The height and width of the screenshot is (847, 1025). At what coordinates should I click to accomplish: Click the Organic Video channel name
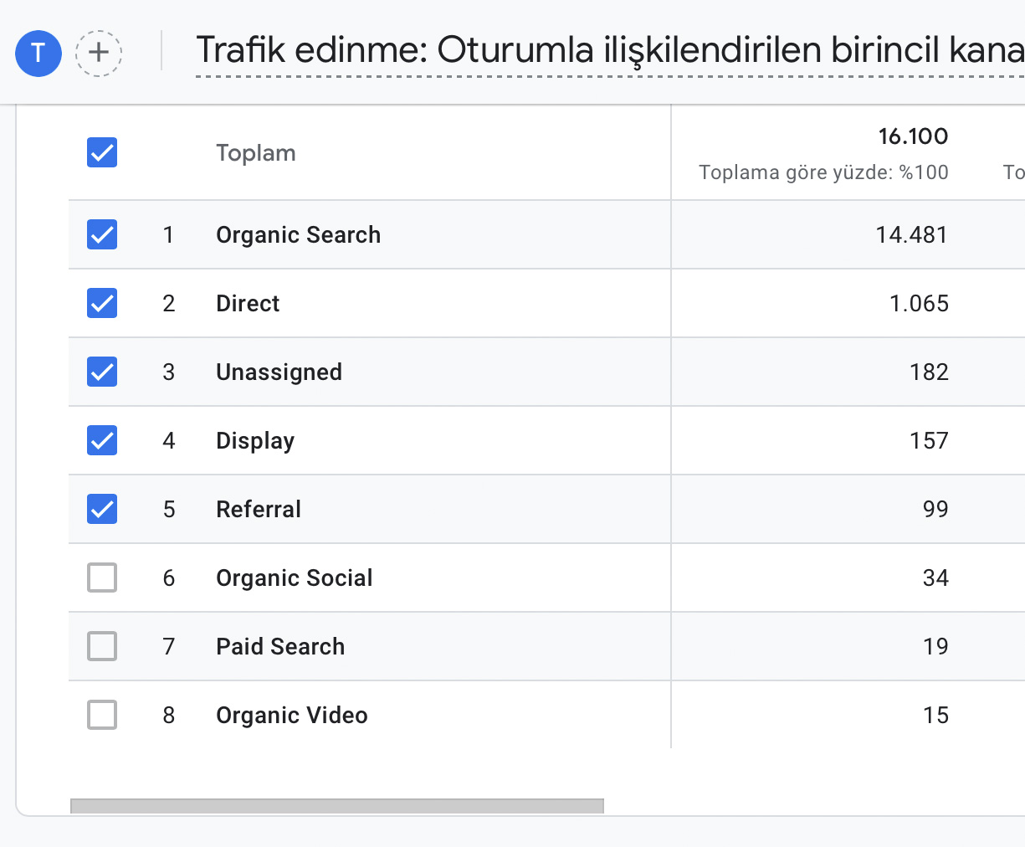point(292,716)
